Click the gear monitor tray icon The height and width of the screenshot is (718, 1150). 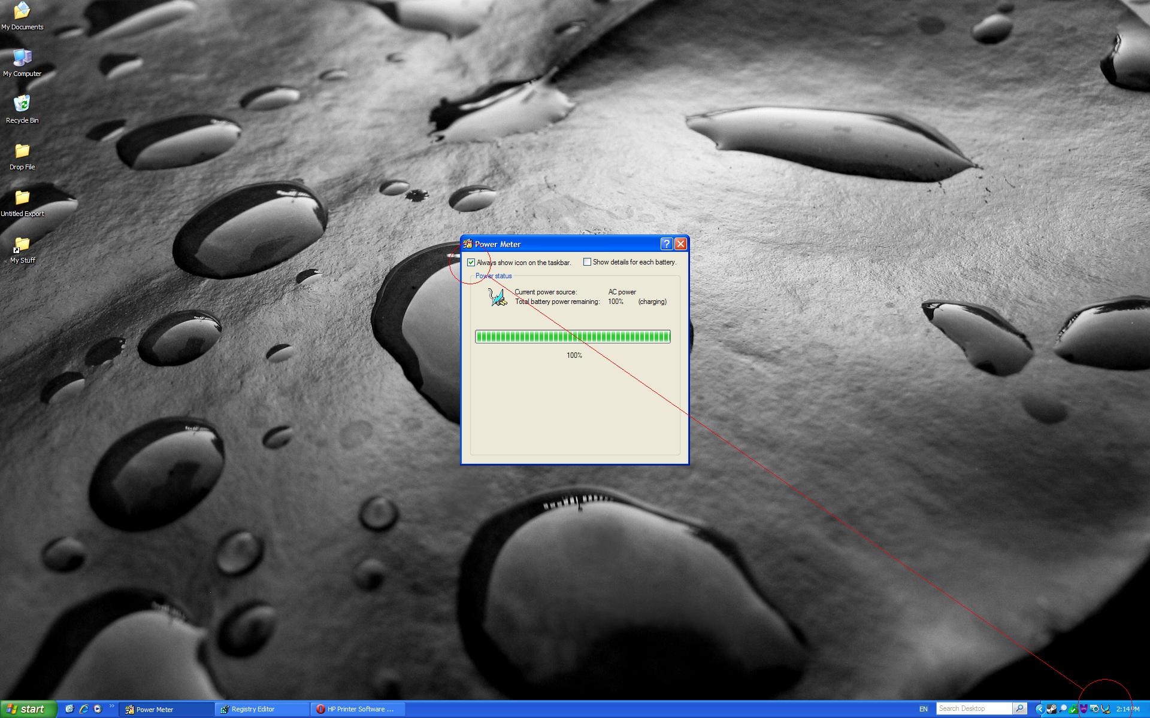[1095, 709]
